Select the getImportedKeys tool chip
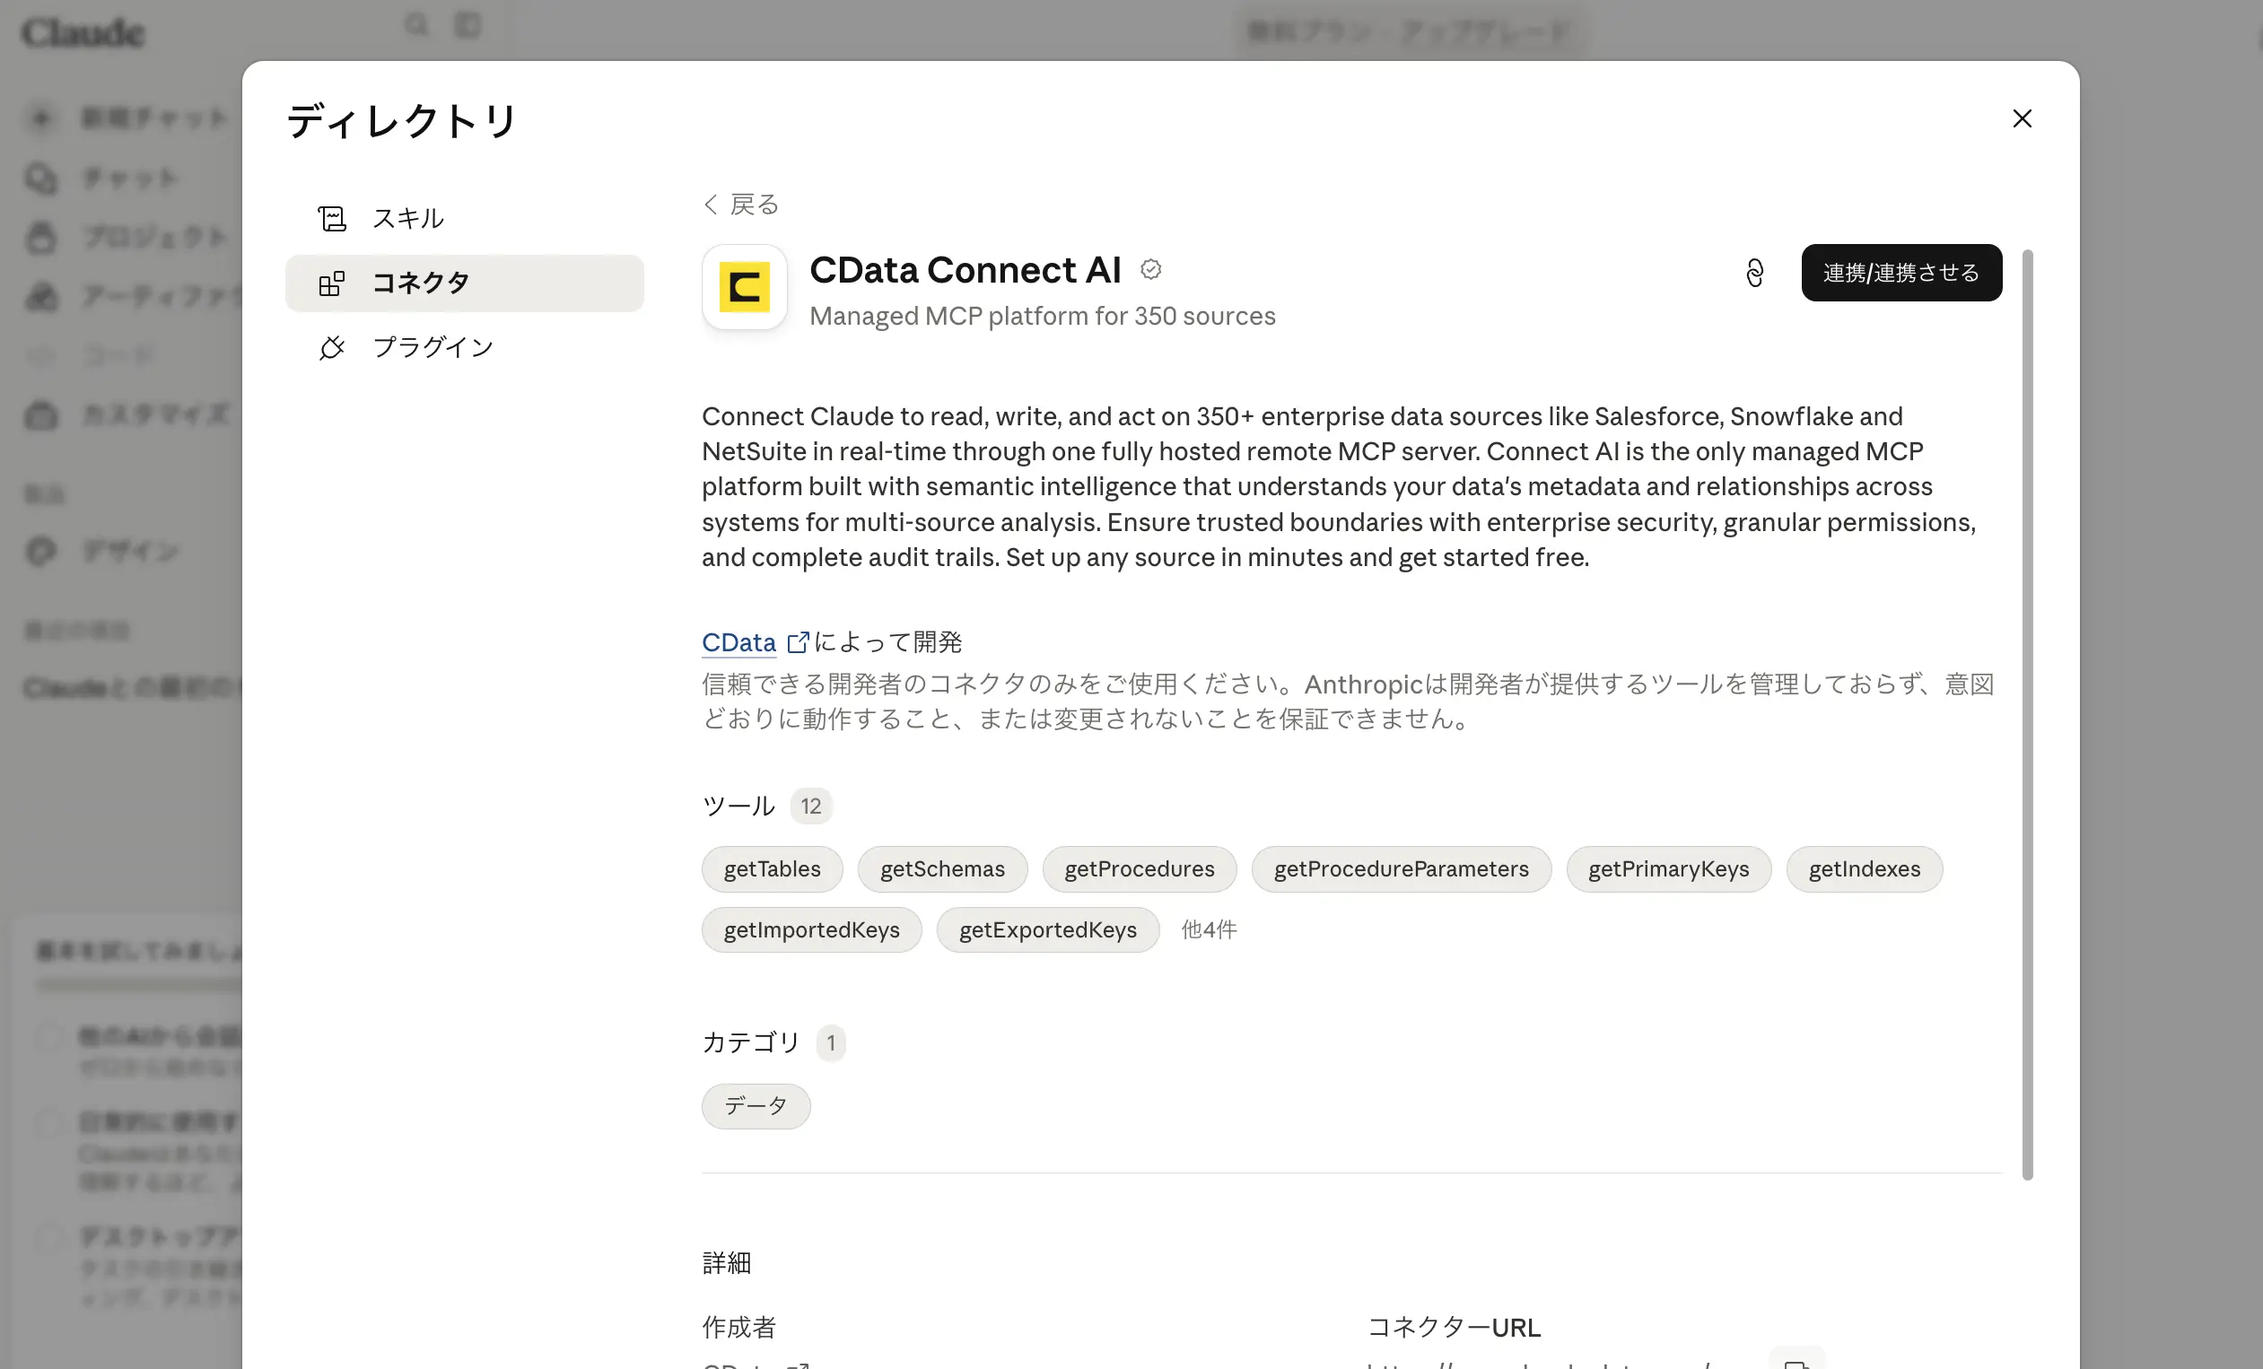Viewport: 2263px width, 1369px height. pyautogui.click(x=811, y=930)
